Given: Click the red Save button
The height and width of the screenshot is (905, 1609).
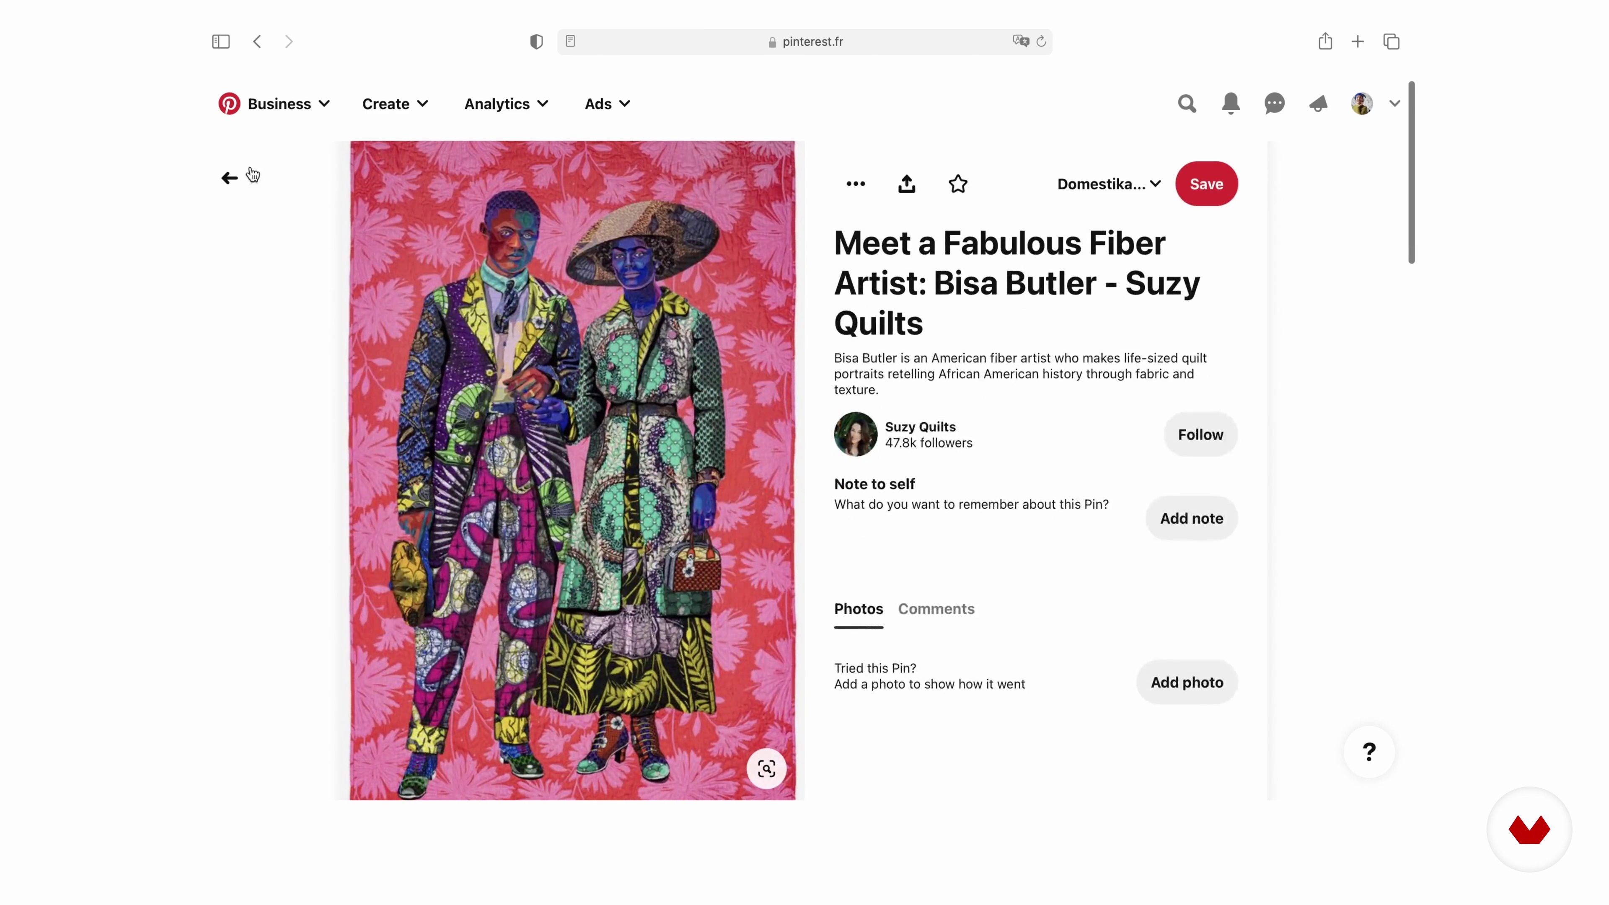Looking at the screenshot, I should click(x=1206, y=184).
